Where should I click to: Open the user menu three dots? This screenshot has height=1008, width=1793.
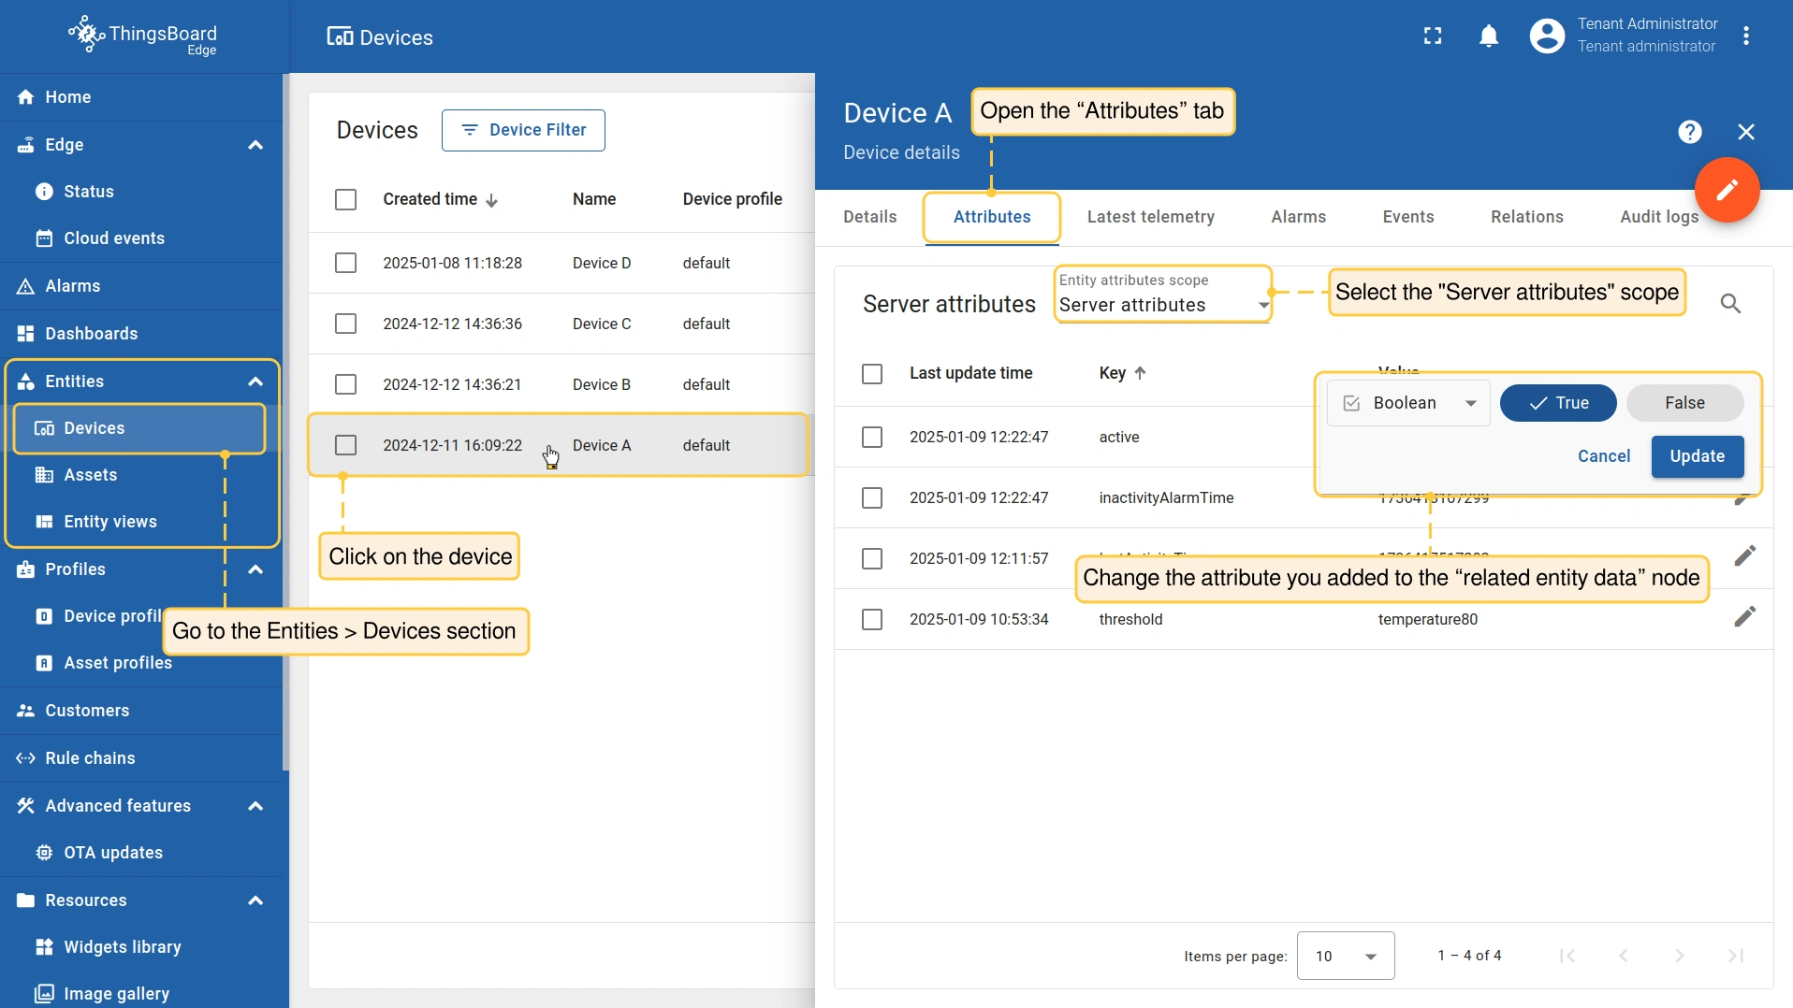1746,36
